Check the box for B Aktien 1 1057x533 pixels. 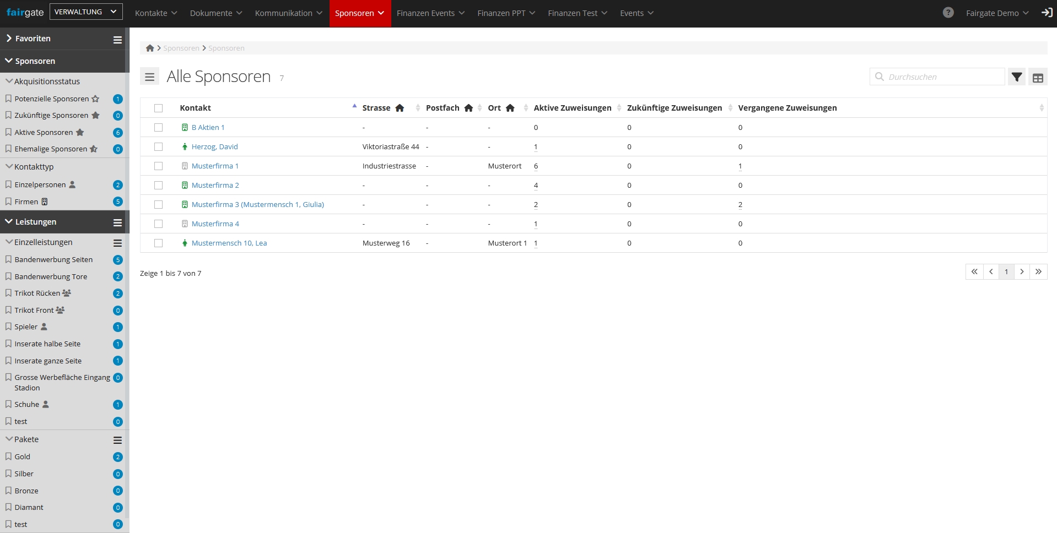pyautogui.click(x=159, y=127)
